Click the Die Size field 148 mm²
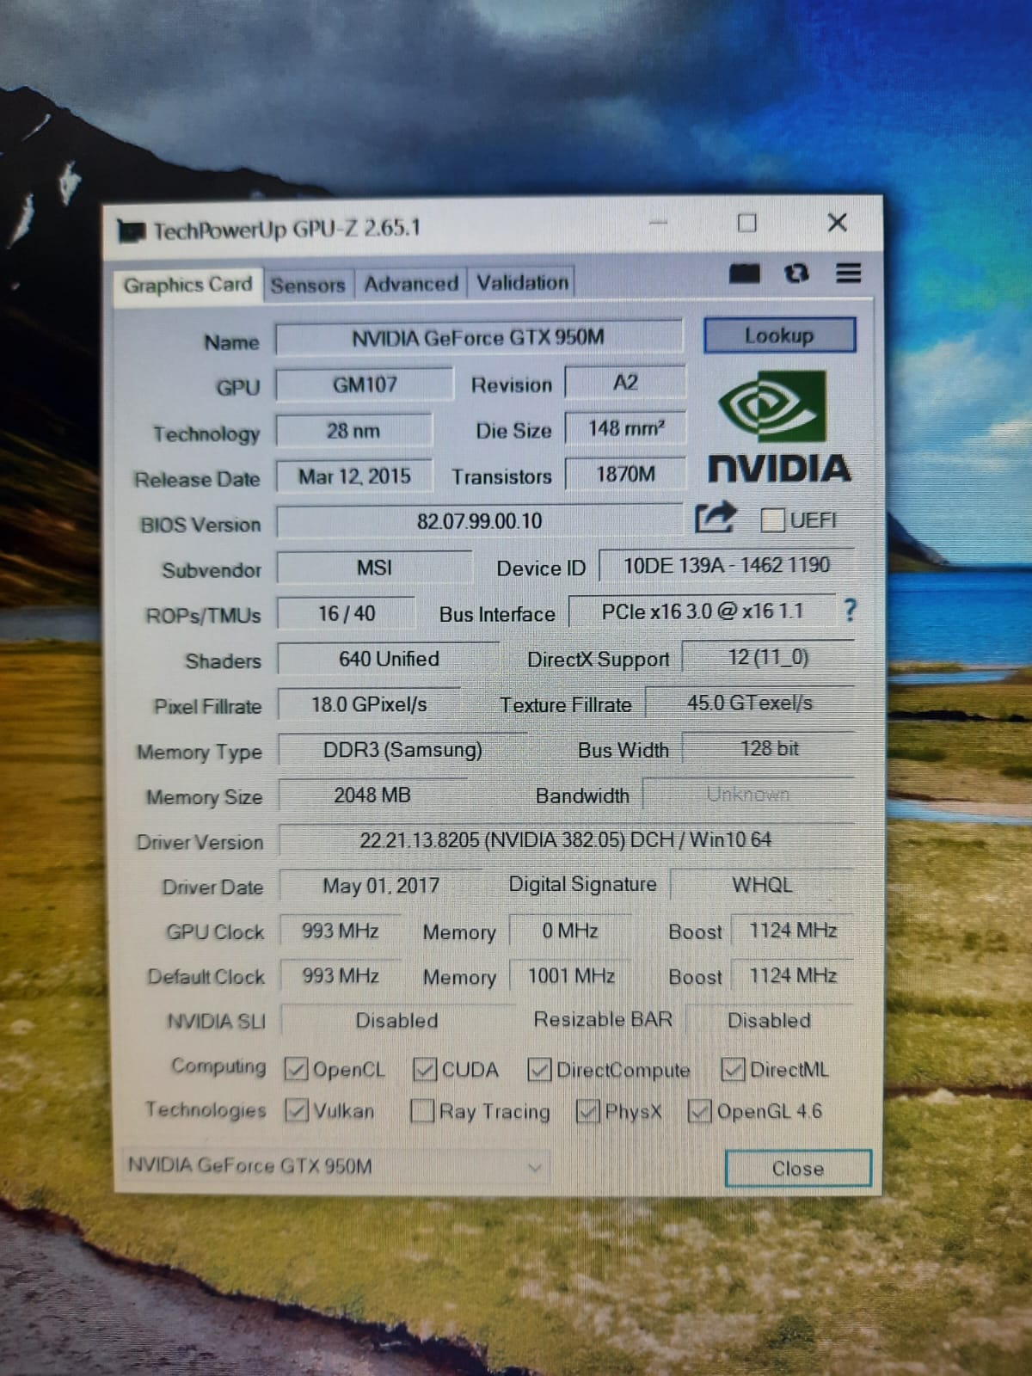The height and width of the screenshot is (1376, 1032). [x=625, y=428]
